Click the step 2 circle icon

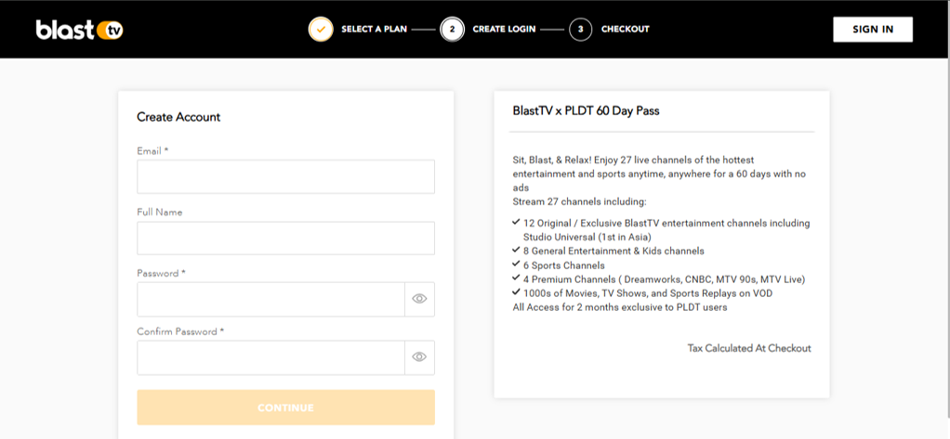tap(452, 29)
